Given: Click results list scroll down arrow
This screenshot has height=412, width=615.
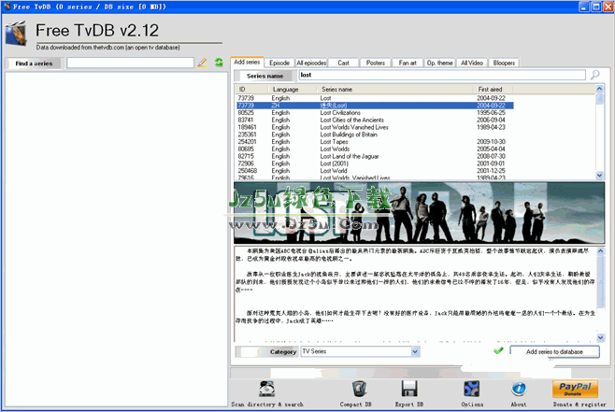Looking at the screenshot, I should (x=599, y=176).
